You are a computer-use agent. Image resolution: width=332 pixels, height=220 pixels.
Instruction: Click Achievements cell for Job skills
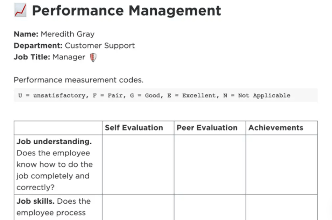point(282,207)
